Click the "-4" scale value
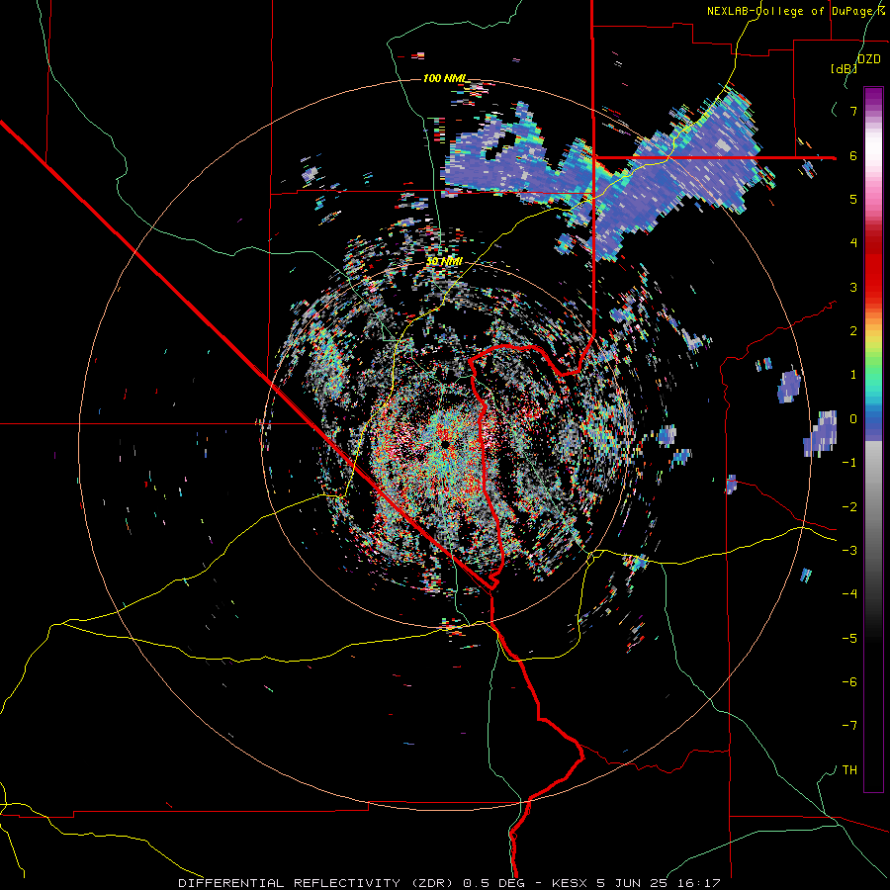The width and height of the screenshot is (890, 890). [x=849, y=594]
